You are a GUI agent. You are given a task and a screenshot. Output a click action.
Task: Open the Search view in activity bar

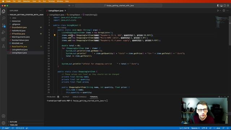[x=3, y=18]
